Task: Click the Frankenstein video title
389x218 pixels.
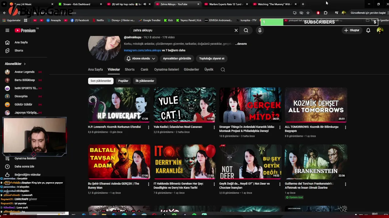Action: pyautogui.click(x=309, y=186)
